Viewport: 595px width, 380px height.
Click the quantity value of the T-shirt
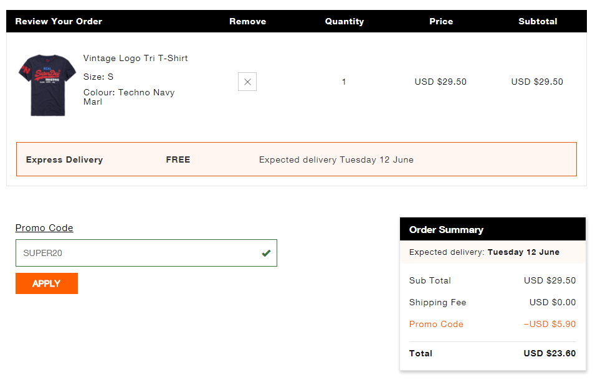tap(344, 82)
